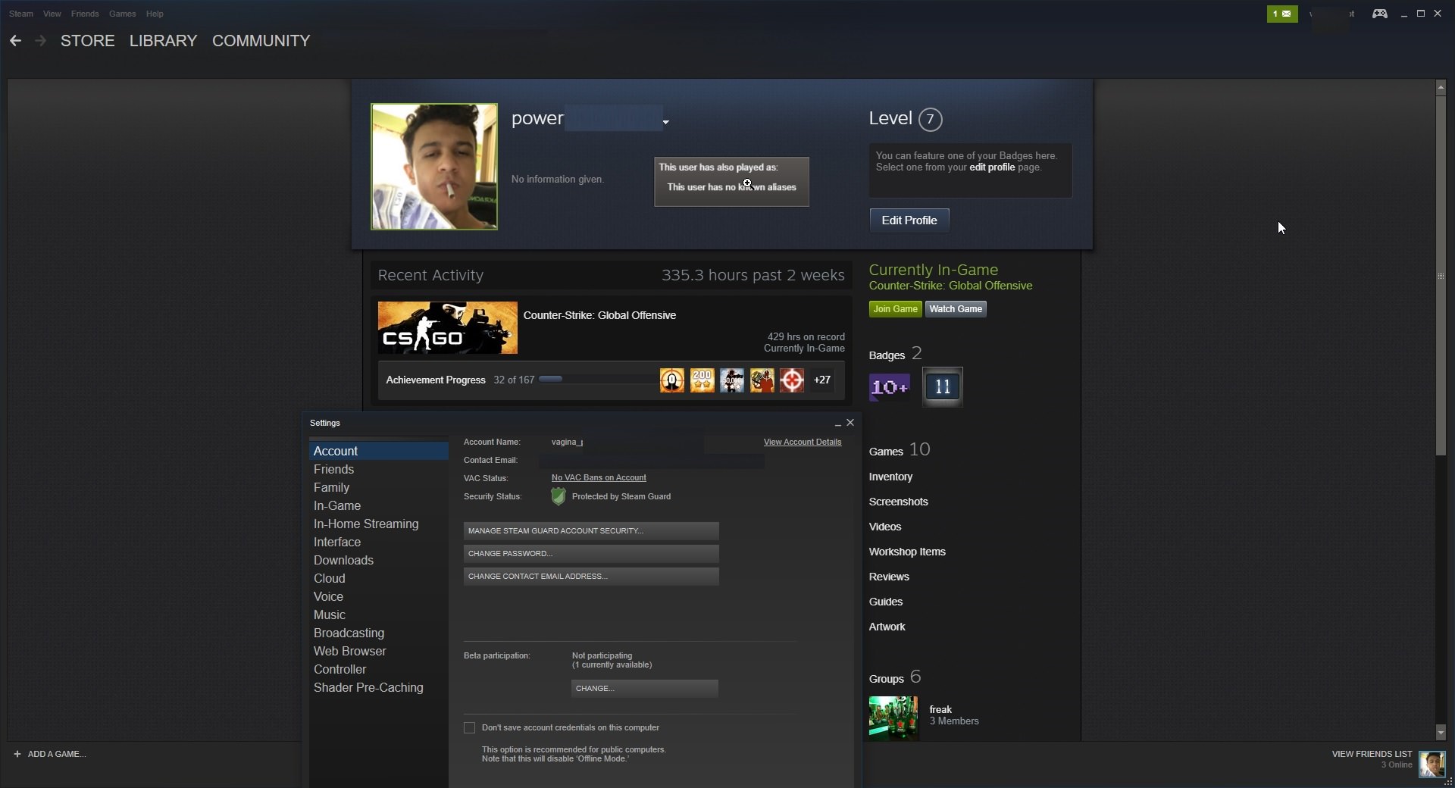
Task: Tick 'Don't save account credentials' checkbox
Action: click(x=470, y=728)
